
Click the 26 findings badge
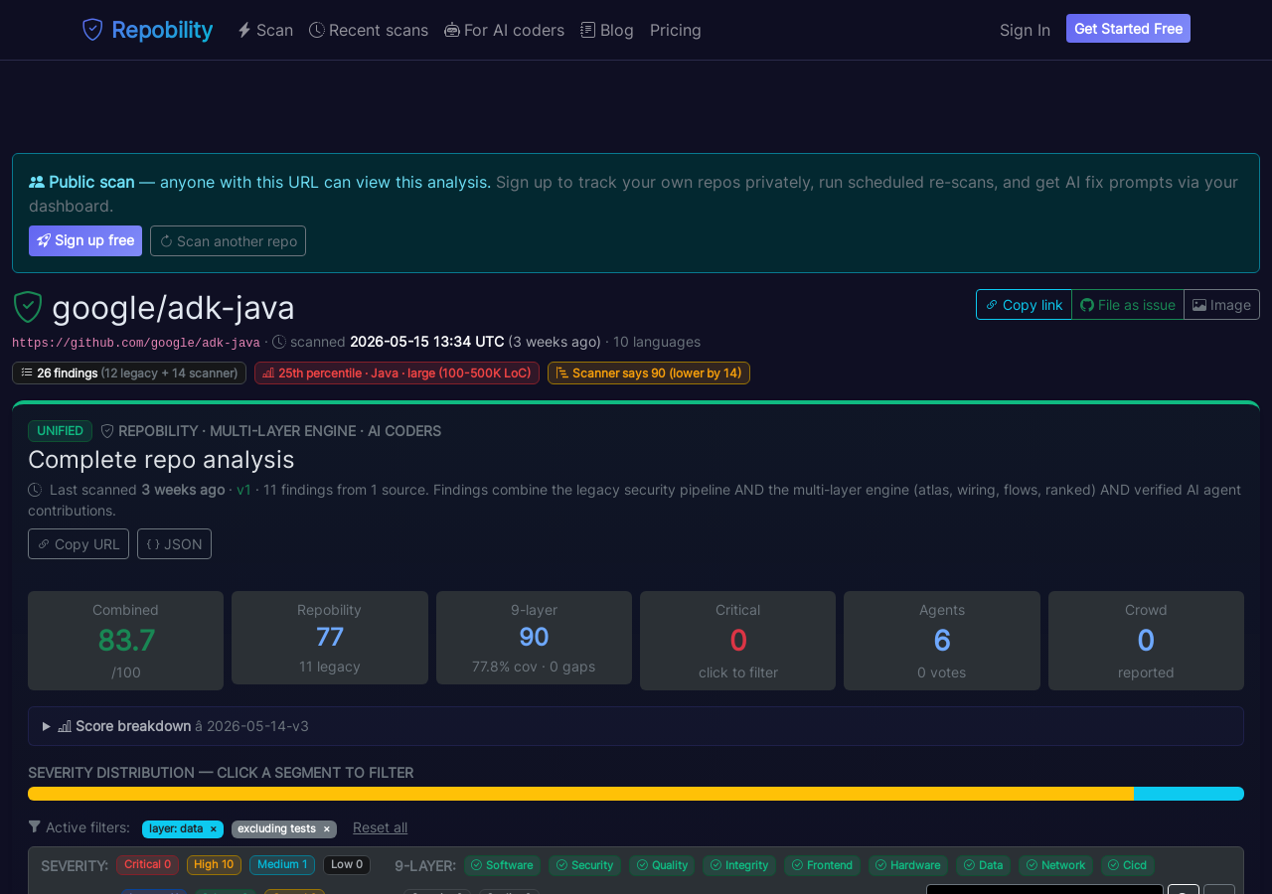click(129, 372)
